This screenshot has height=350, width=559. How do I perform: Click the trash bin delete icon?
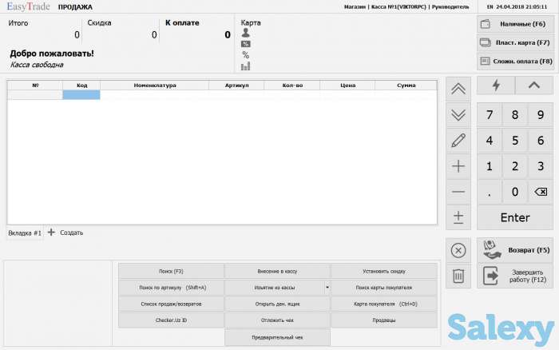click(458, 276)
